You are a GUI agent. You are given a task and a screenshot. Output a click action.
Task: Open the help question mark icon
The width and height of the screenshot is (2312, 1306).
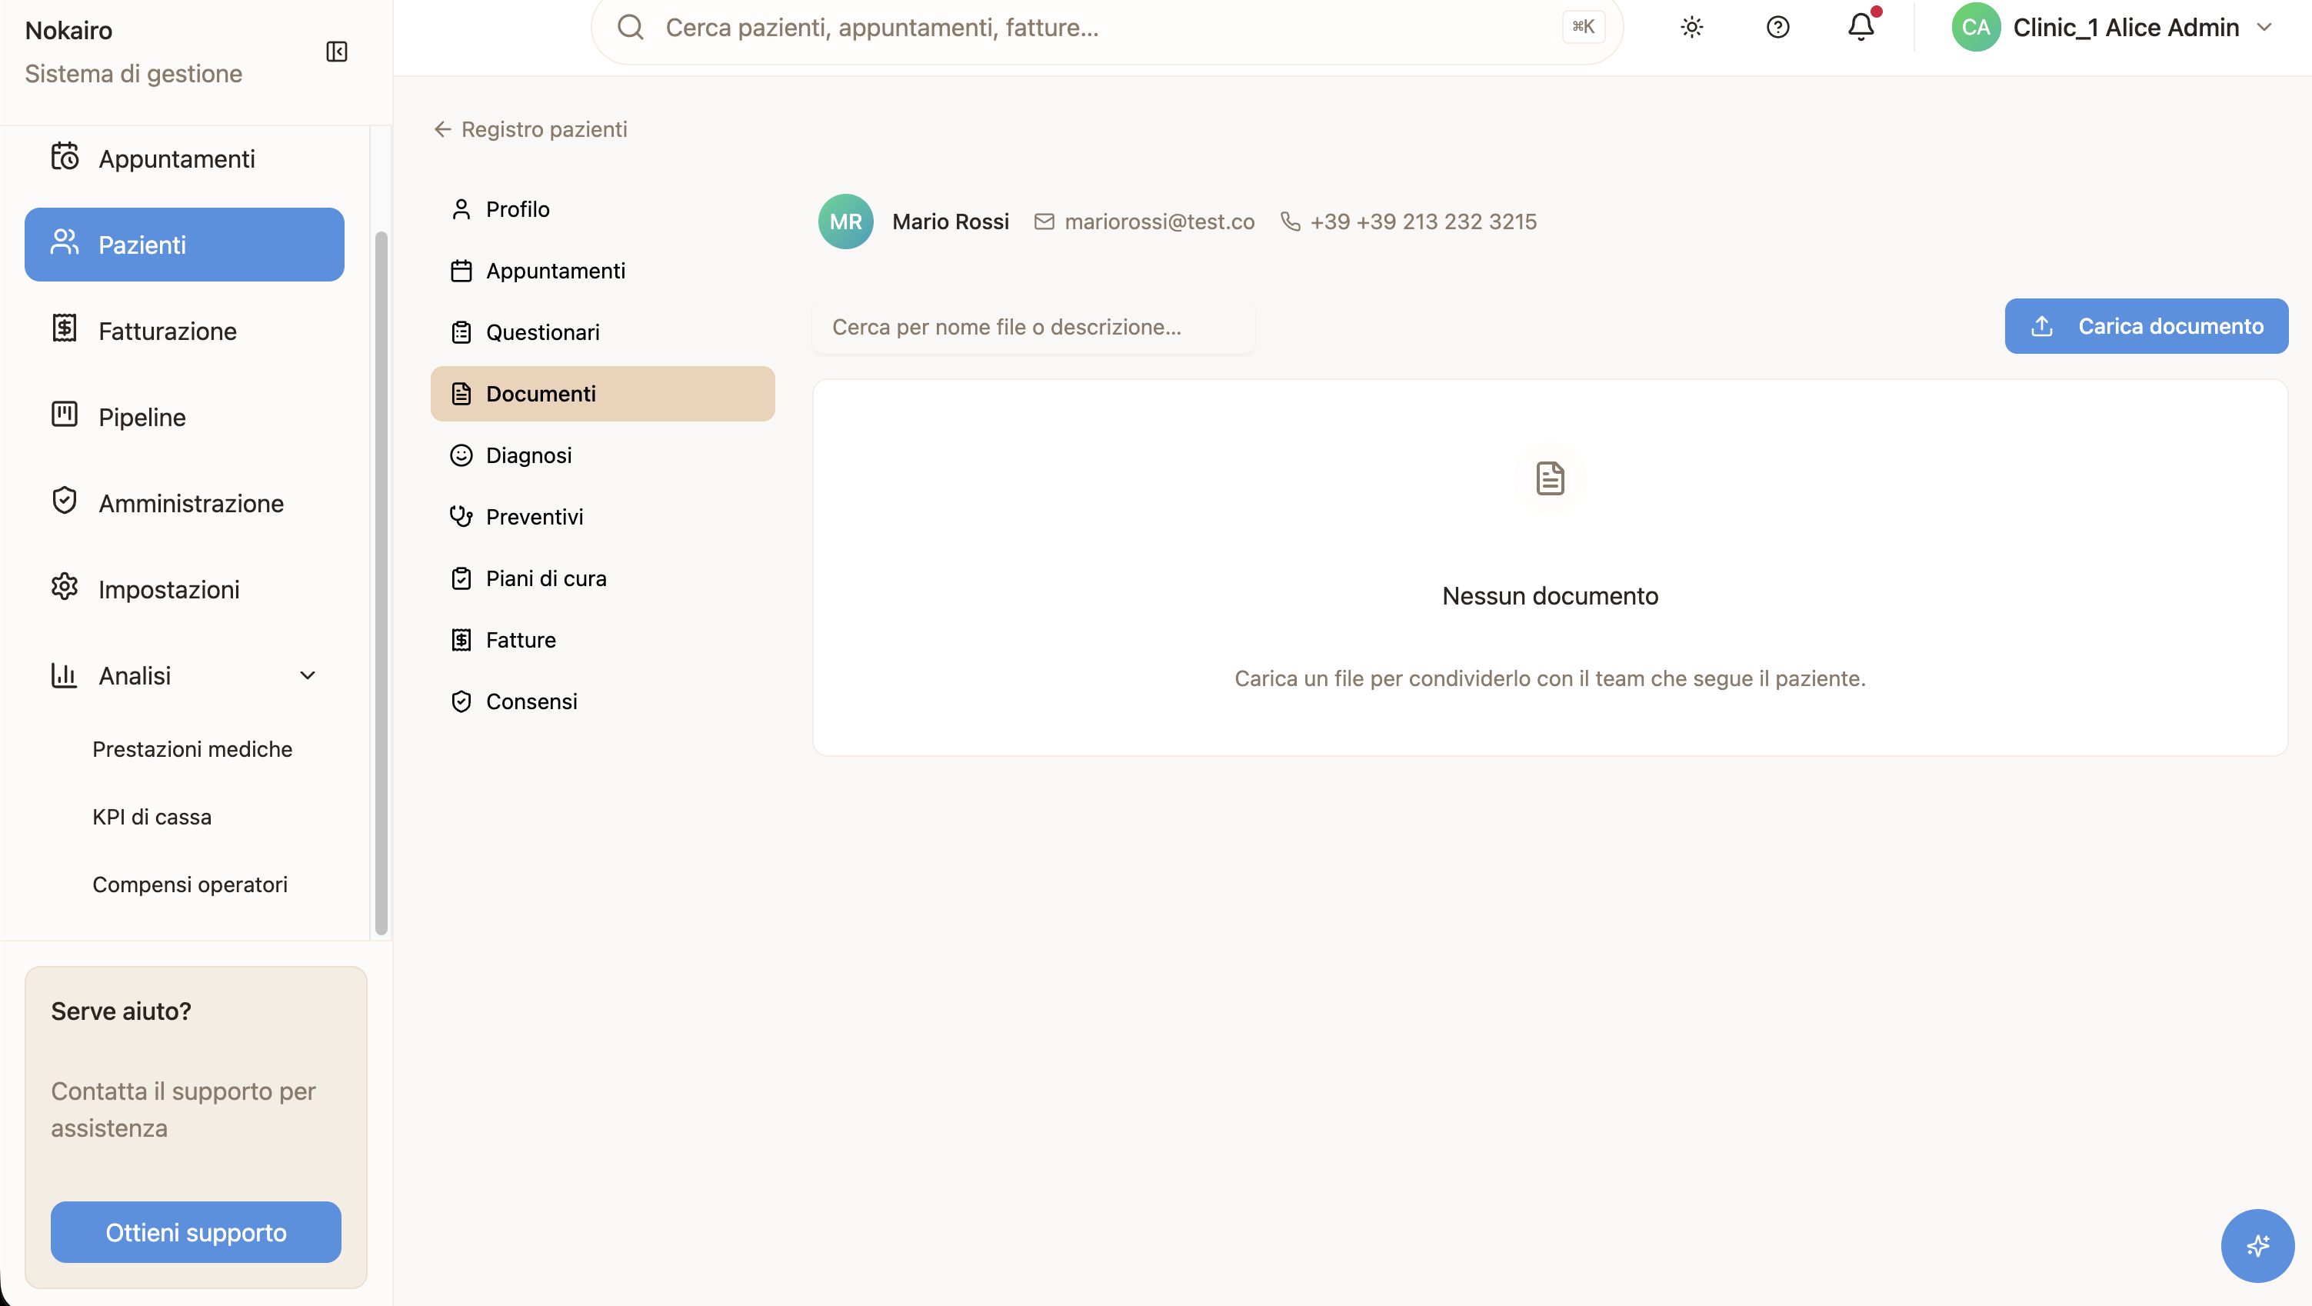tap(1777, 28)
